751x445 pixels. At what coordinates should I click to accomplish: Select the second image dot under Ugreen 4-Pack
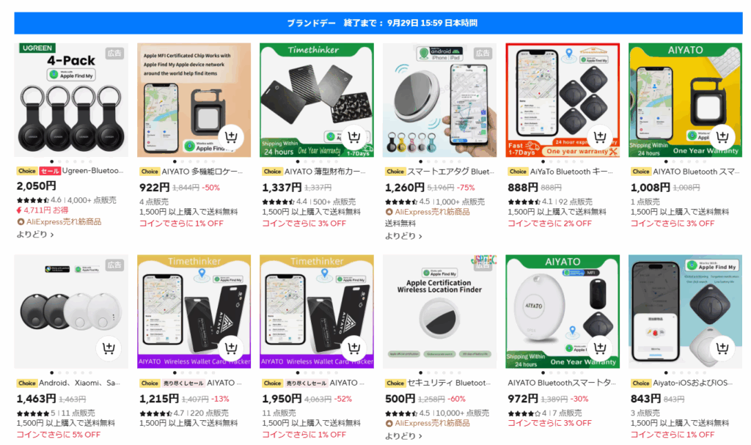59,161
